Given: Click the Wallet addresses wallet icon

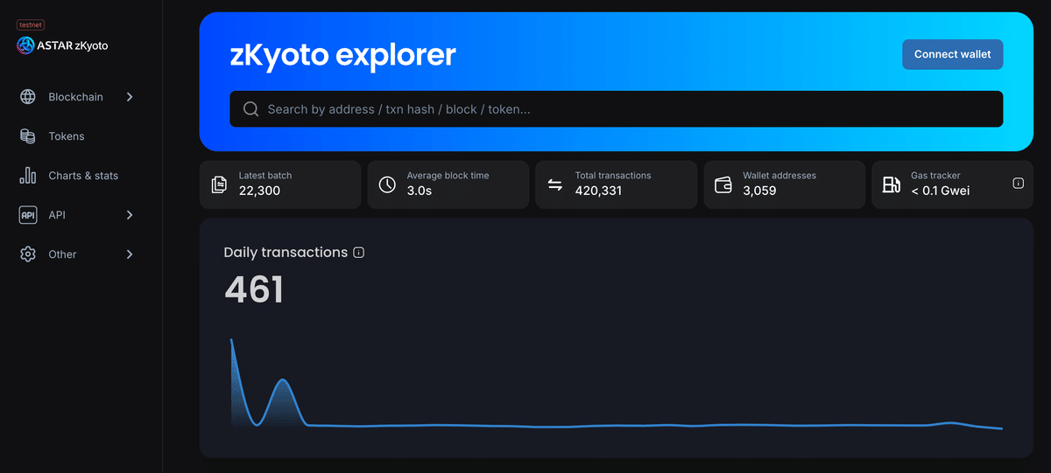Looking at the screenshot, I should (723, 184).
